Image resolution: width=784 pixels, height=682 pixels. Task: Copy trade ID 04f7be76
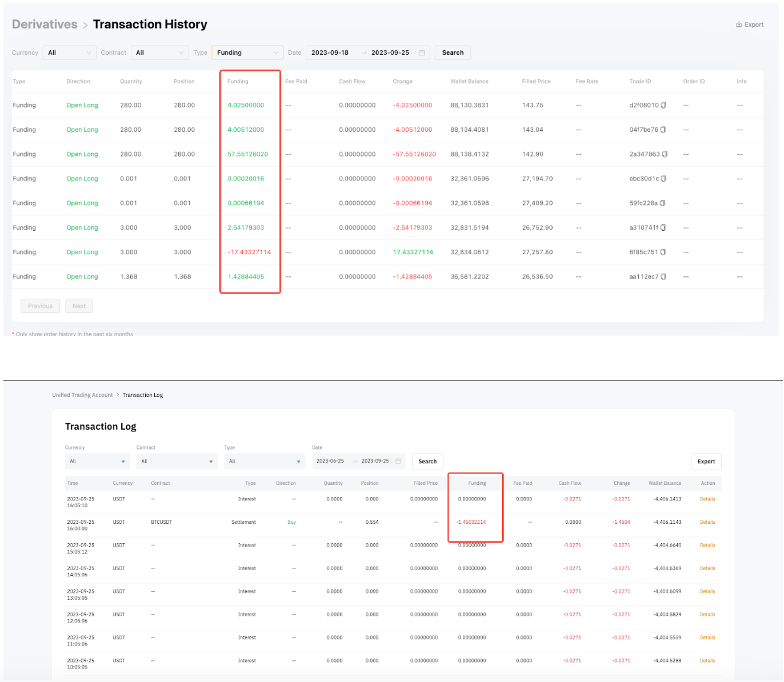[663, 130]
